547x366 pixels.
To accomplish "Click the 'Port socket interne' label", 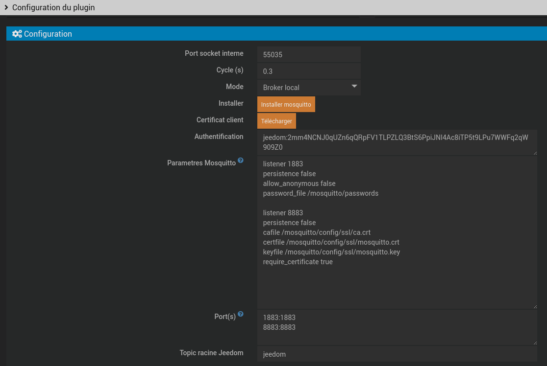I will point(214,53).
